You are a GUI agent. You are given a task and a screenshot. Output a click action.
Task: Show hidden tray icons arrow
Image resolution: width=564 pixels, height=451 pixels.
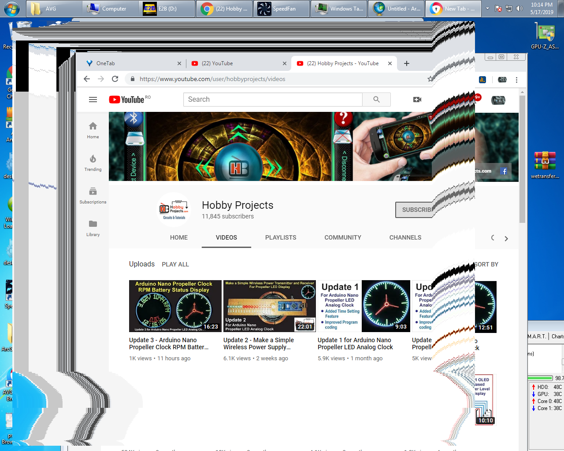pos(487,8)
